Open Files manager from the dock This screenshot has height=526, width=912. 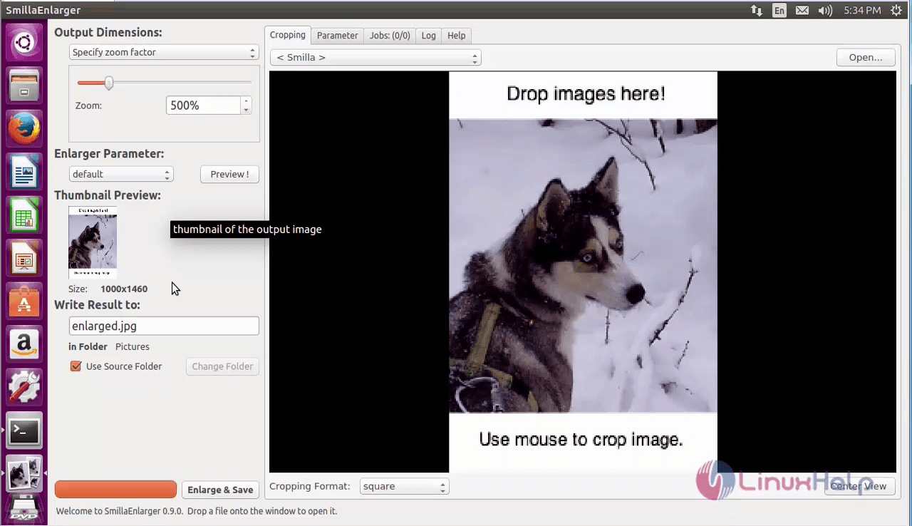[24, 86]
